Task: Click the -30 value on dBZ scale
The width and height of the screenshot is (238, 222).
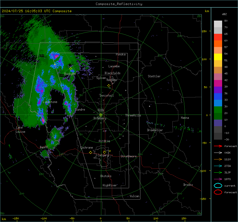Action: tap(227, 139)
